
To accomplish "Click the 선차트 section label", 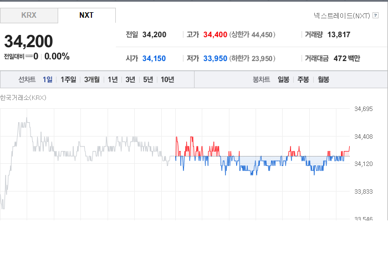I will point(27,79).
